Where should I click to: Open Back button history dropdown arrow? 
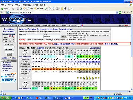pyautogui.click(x=10, y=9)
